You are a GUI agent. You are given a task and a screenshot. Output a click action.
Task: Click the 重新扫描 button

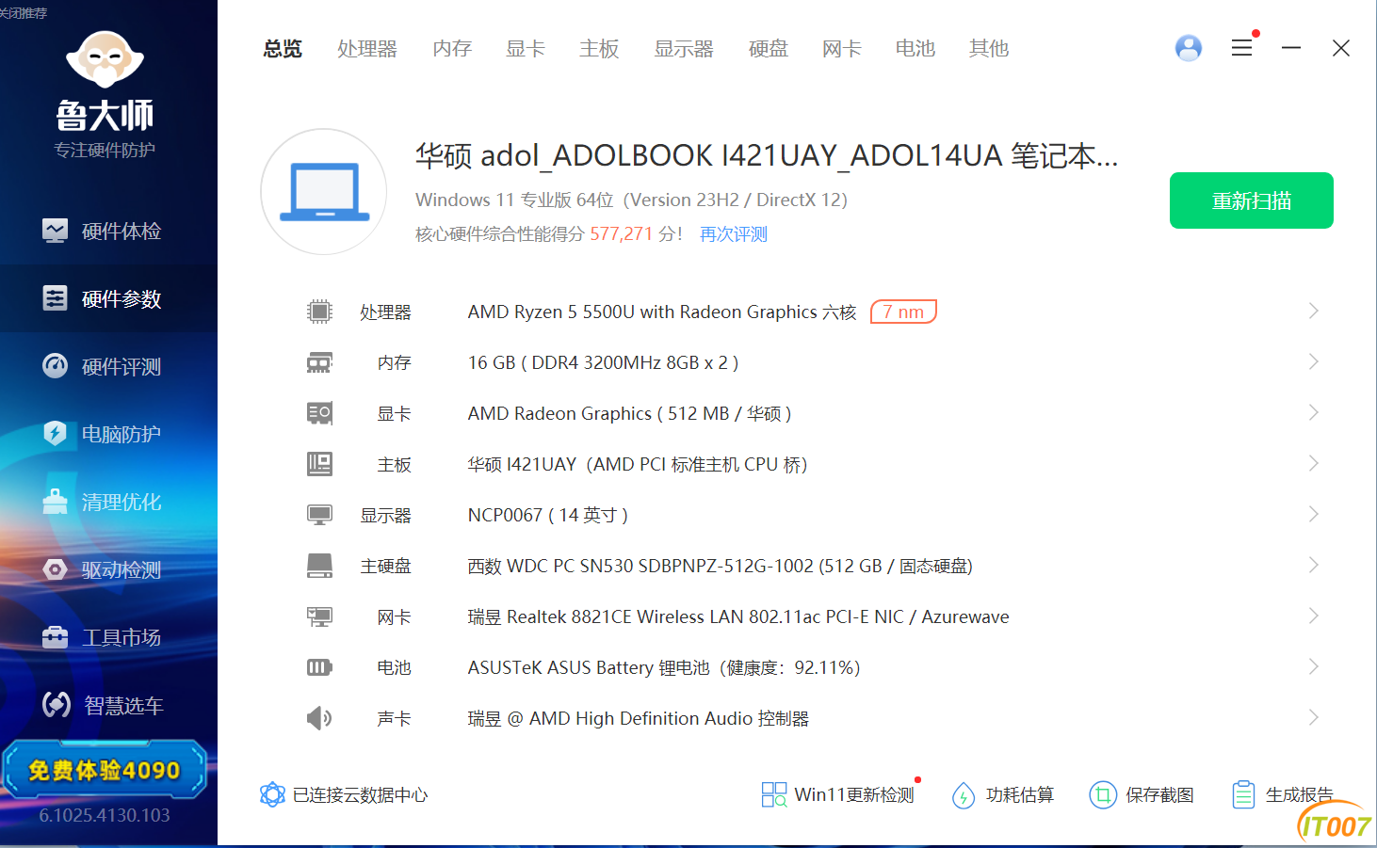(1252, 200)
